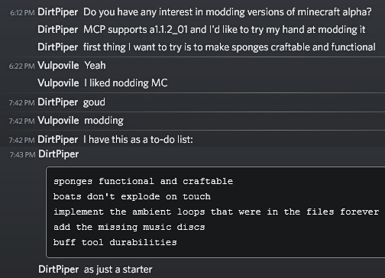Select message about MCP supports a1.1.2_01
Image resolution: width=385 pixels, height=278 pixels.
click(x=225, y=30)
